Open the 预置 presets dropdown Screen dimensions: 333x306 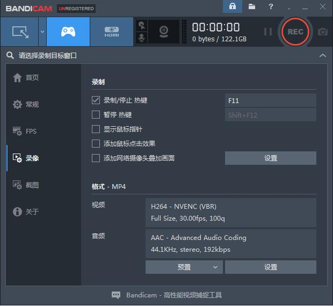(184, 267)
